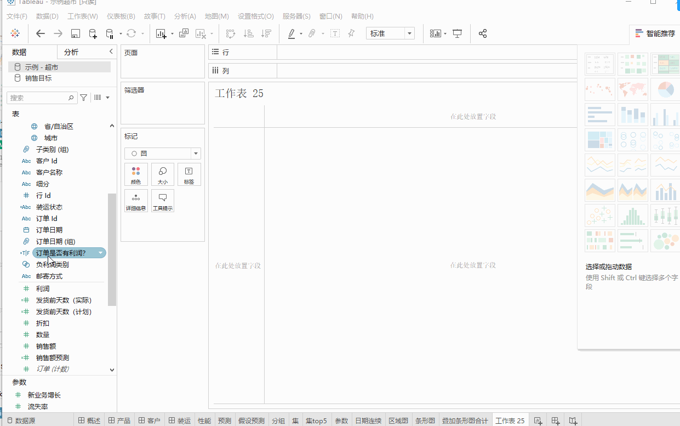
Task: Open the 分析(A) menu
Action: (185, 16)
